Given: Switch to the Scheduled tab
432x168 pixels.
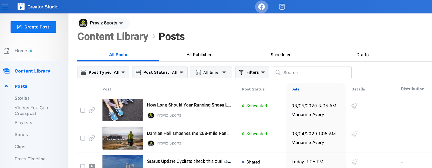Looking at the screenshot, I should click(281, 55).
